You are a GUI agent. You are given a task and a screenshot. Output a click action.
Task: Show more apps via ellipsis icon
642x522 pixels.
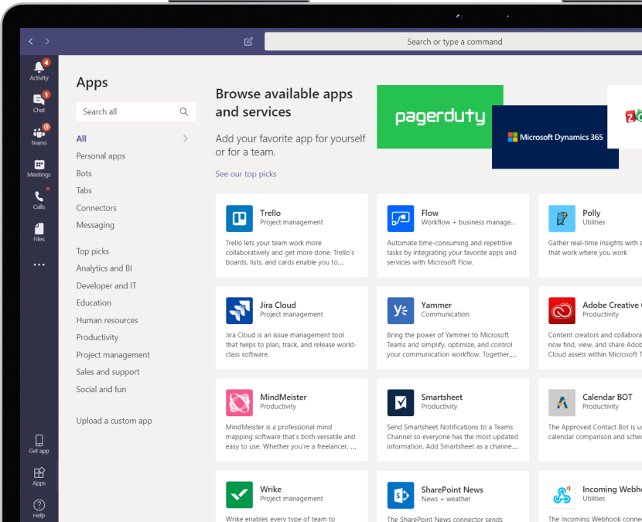(39, 264)
